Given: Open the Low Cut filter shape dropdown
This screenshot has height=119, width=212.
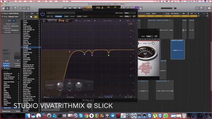Looking at the screenshot, I should 50,85.
